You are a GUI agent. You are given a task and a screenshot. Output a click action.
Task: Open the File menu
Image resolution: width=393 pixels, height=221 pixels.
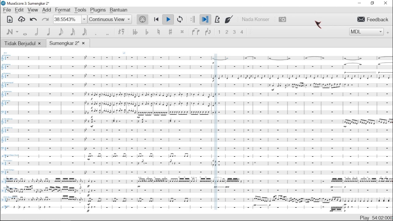[7, 10]
